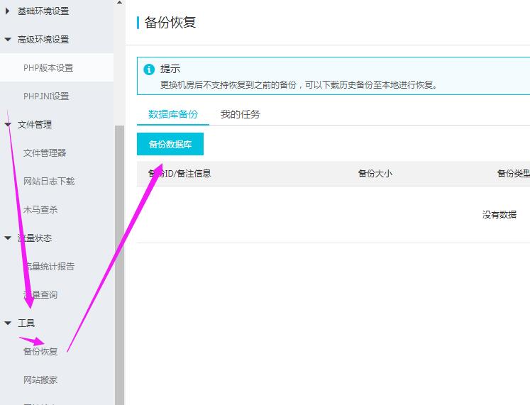Collapse the 文件管理 section arrow
The width and height of the screenshot is (530, 405).
tap(8, 125)
